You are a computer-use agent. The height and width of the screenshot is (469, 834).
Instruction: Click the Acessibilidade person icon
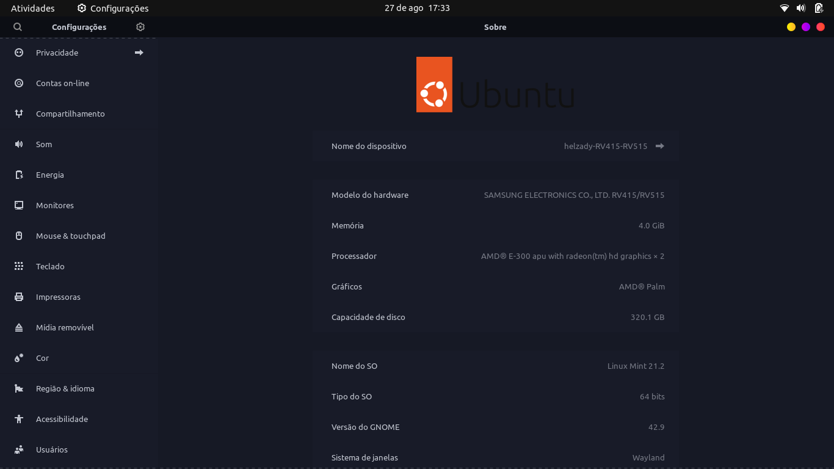(x=19, y=419)
